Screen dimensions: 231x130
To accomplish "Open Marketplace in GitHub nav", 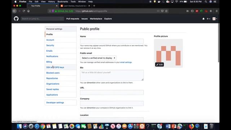I will pyautogui.click(x=96, y=19).
